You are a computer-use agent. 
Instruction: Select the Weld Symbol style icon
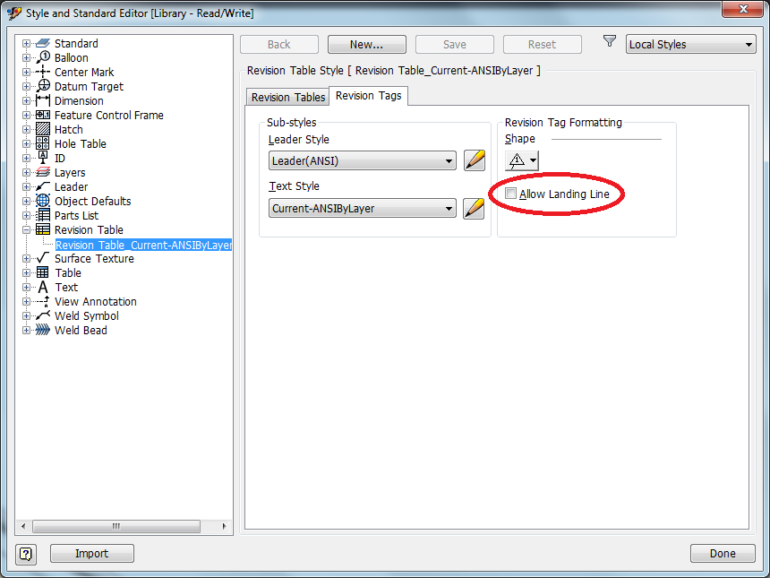(42, 315)
